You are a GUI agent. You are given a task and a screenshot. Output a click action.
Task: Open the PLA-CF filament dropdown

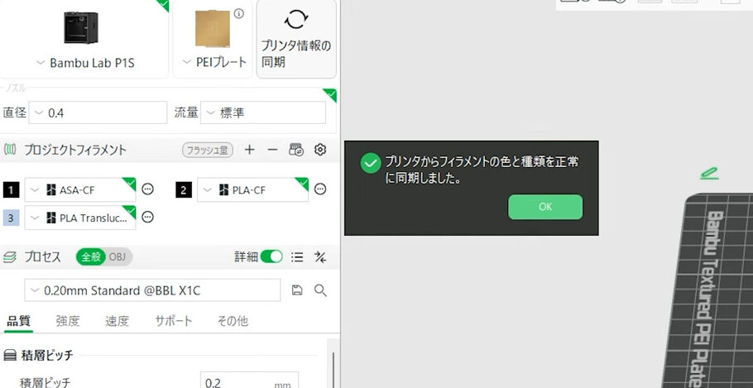(252, 190)
